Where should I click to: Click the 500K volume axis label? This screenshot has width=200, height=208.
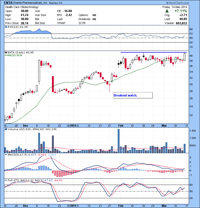point(193,146)
